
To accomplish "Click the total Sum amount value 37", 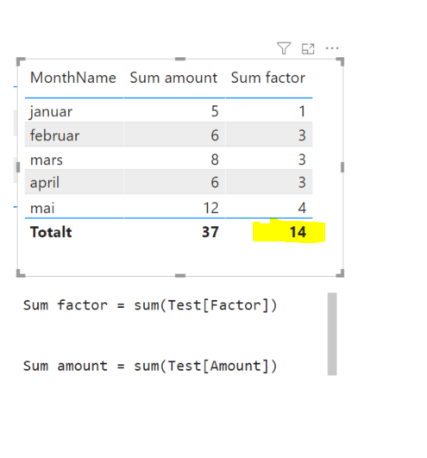I will coord(210,232).
